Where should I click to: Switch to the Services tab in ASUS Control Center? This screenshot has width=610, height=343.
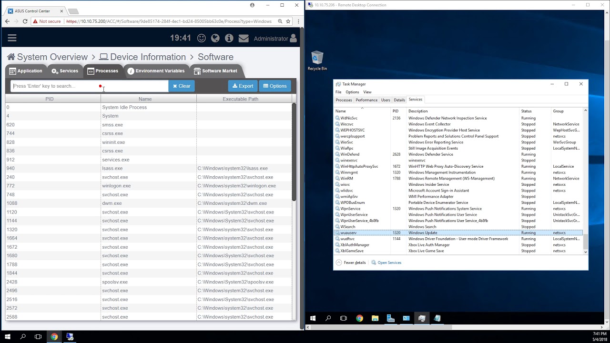[x=65, y=71]
